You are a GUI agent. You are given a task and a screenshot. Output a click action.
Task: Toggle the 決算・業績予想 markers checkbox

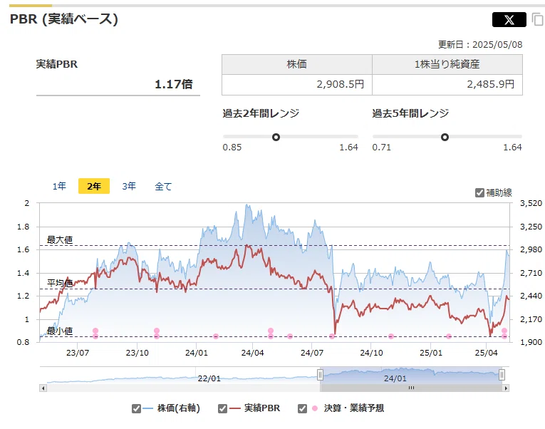(x=302, y=408)
